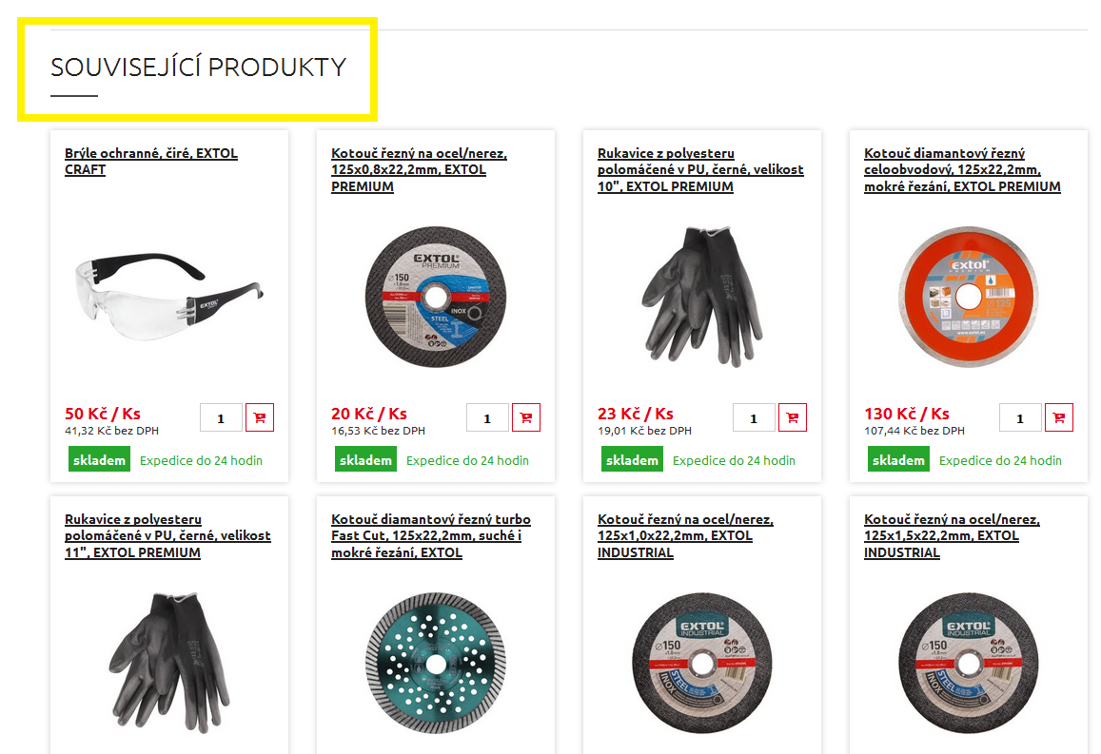
Task: Select quantity box beside 20 Kč price
Action: (487, 417)
